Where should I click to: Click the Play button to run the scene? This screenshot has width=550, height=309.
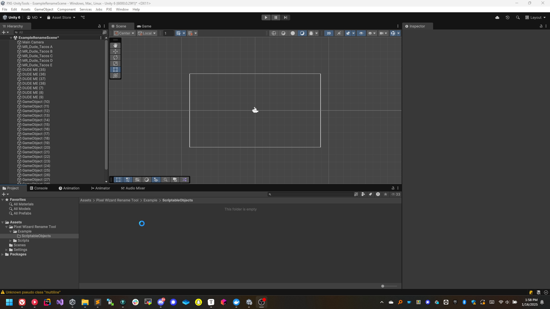(x=266, y=17)
